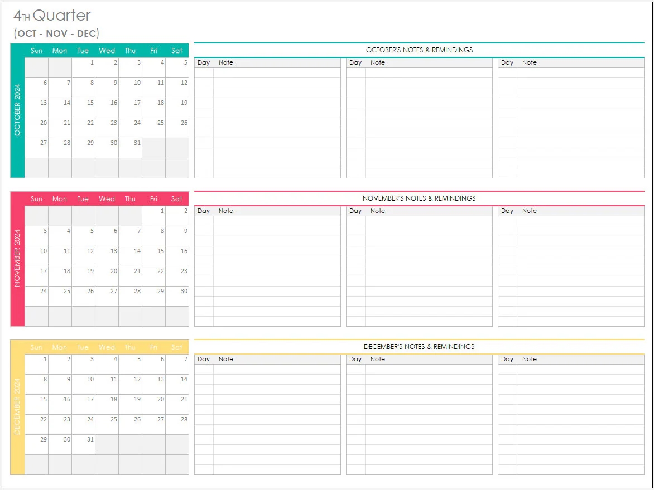Click October 15 in the calendar
Image resolution: width=654 pixels, height=490 pixels.
pos(83,108)
